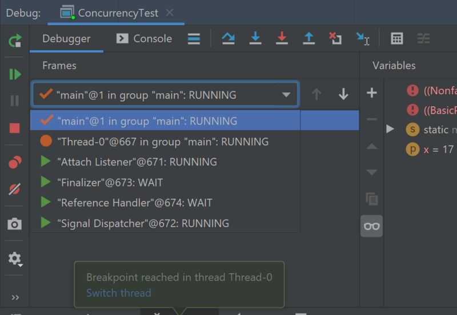
Task: Move watch up triangle
Action: 372,146
